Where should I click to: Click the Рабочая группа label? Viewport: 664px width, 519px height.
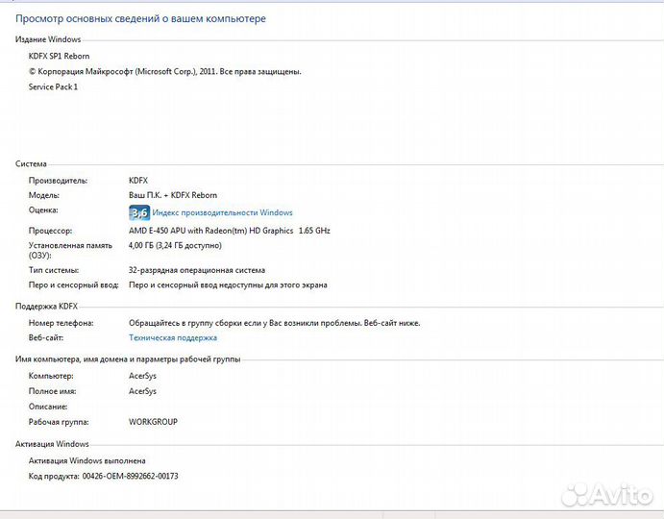tap(59, 422)
